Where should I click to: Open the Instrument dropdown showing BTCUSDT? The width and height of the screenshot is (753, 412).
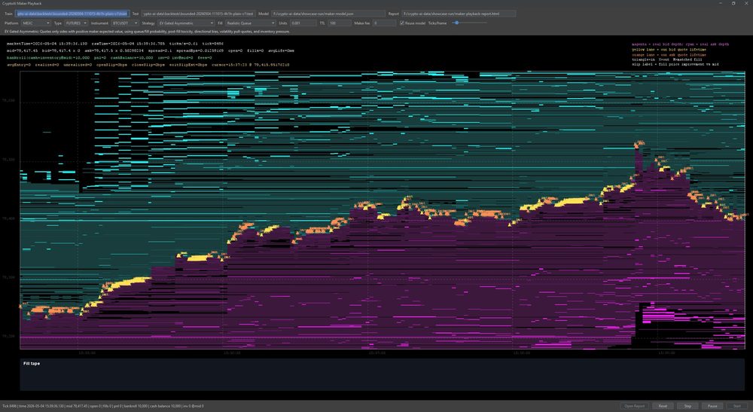125,23
